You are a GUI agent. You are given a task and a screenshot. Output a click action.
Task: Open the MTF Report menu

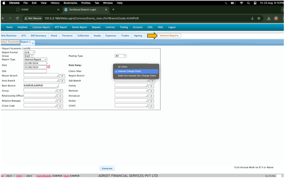tap(61, 27)
